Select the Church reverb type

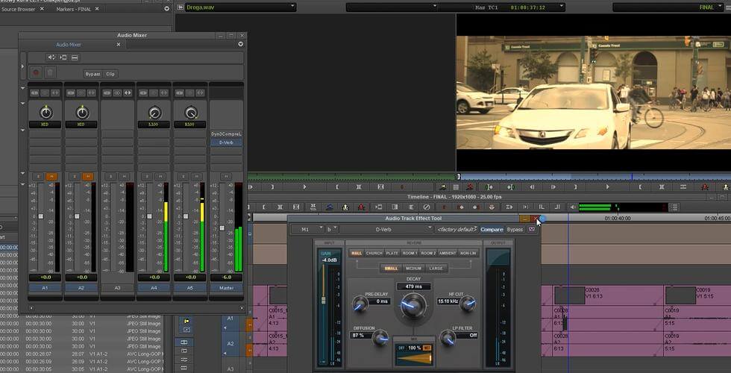(374, 254)
